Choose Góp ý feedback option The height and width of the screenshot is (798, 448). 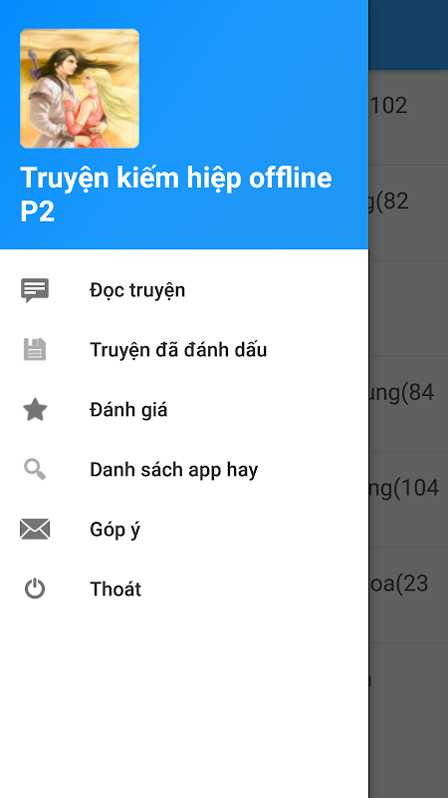point(184,530)
